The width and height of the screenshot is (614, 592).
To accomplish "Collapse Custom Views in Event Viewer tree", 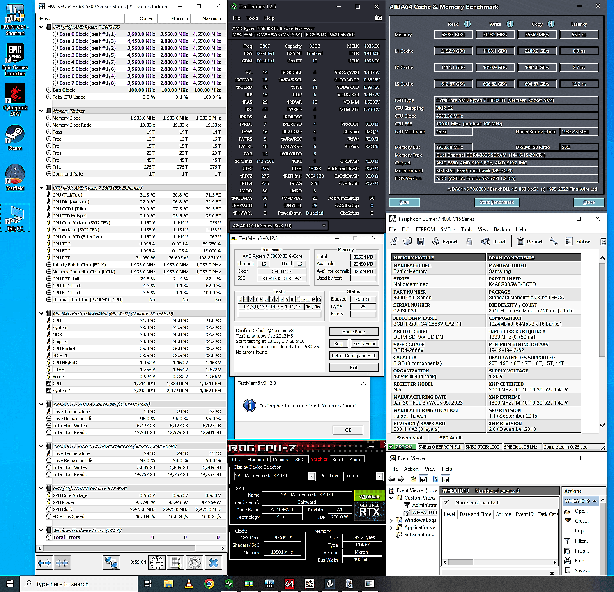I will click(x=391, y=498).
